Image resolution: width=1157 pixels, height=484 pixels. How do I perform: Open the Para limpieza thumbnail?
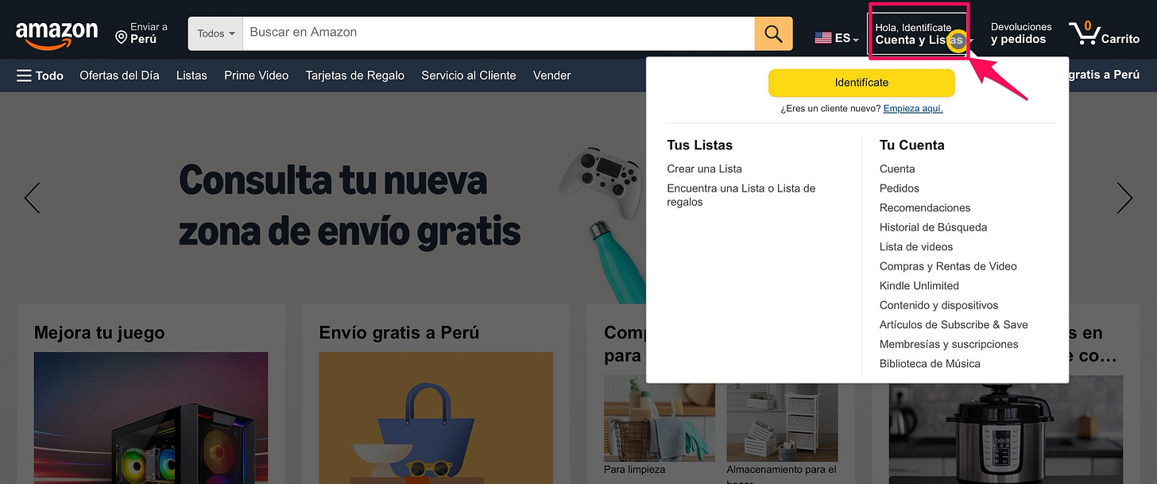[660, 419]
